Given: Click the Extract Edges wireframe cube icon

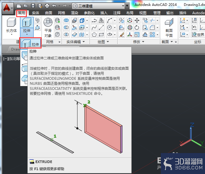Looking at the screenshot, I should tap(82, 20).
